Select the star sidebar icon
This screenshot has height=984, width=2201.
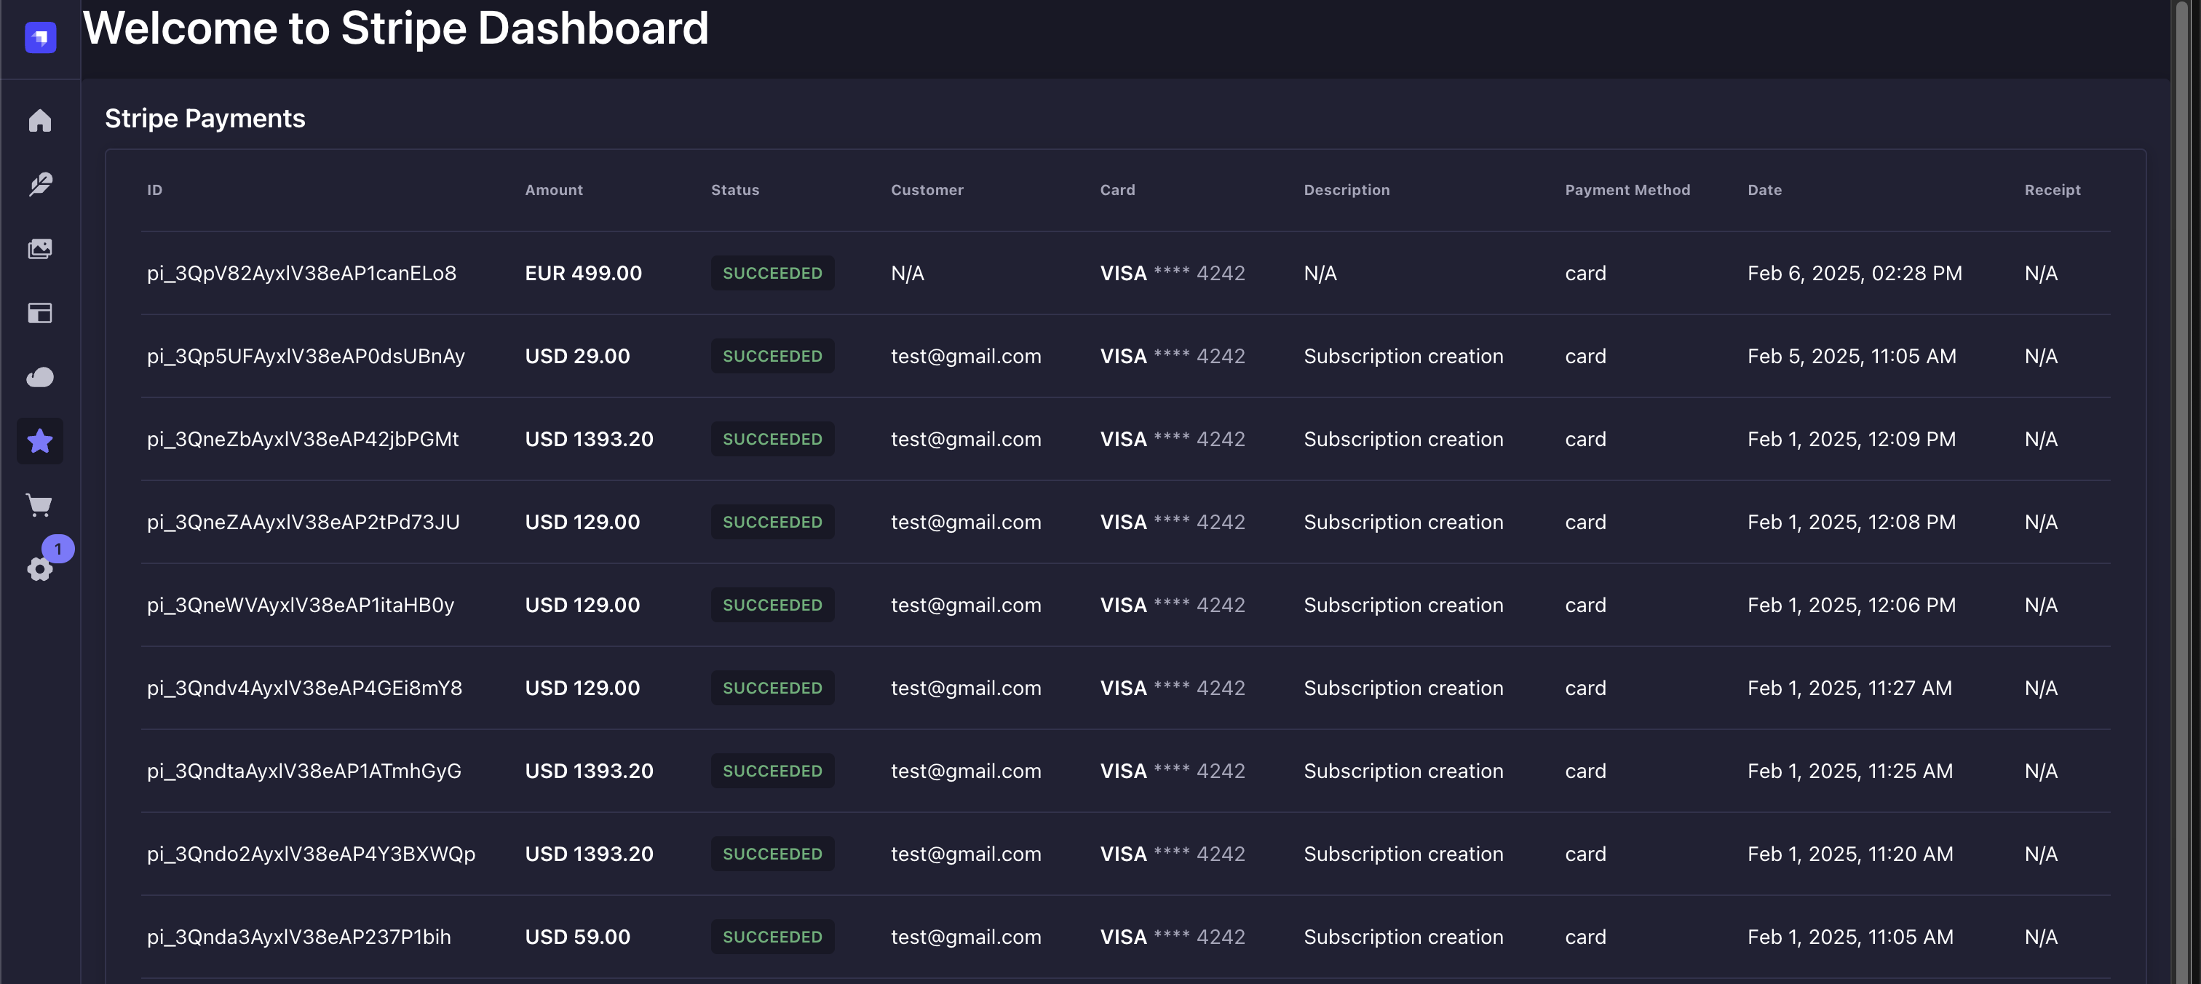click(40, 441)
